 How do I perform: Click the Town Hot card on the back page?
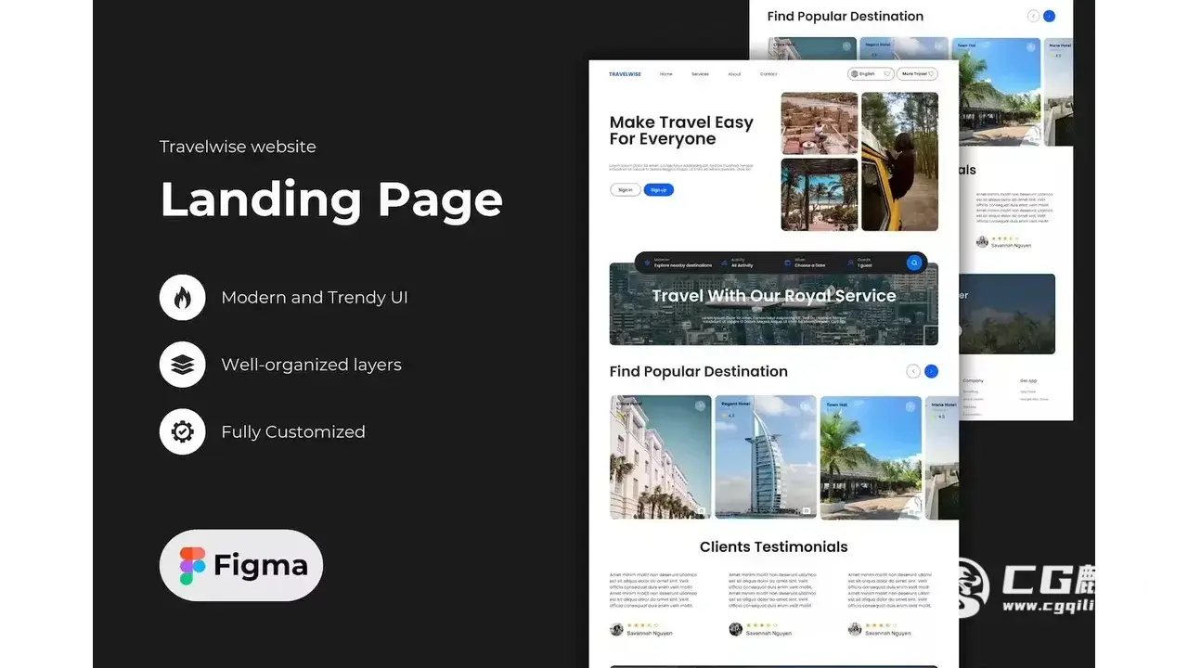tap(996, 91)
